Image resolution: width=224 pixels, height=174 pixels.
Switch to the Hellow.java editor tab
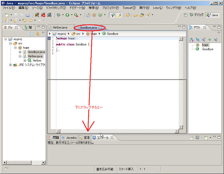click(x=60, y=27)
